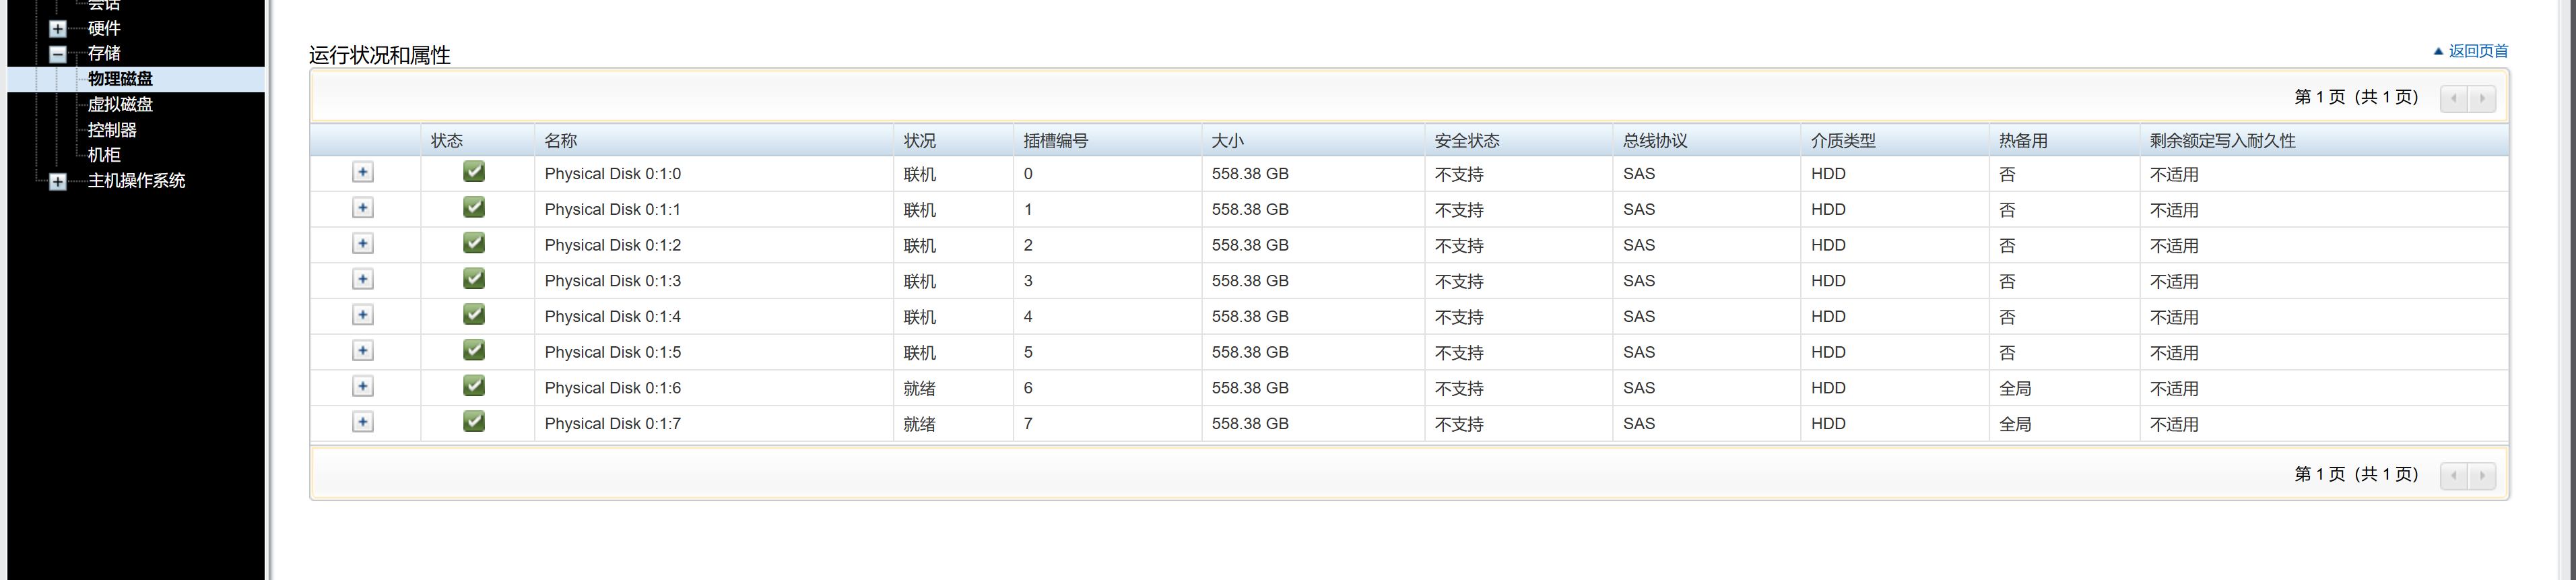The image size is (2576, 580).
Task: Click the name Physical Disk 0:1:3
Action: (x=613, y=281)
